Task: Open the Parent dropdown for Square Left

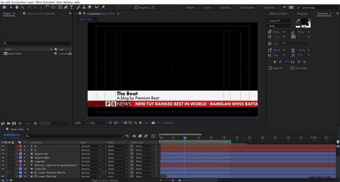Action: coord(145,154)
